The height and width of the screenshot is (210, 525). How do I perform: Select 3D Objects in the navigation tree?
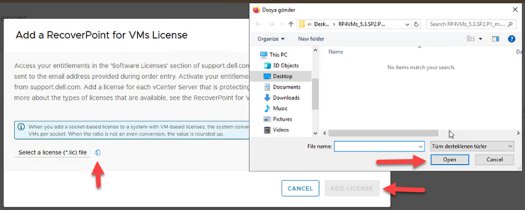click(x=281, y=66)
